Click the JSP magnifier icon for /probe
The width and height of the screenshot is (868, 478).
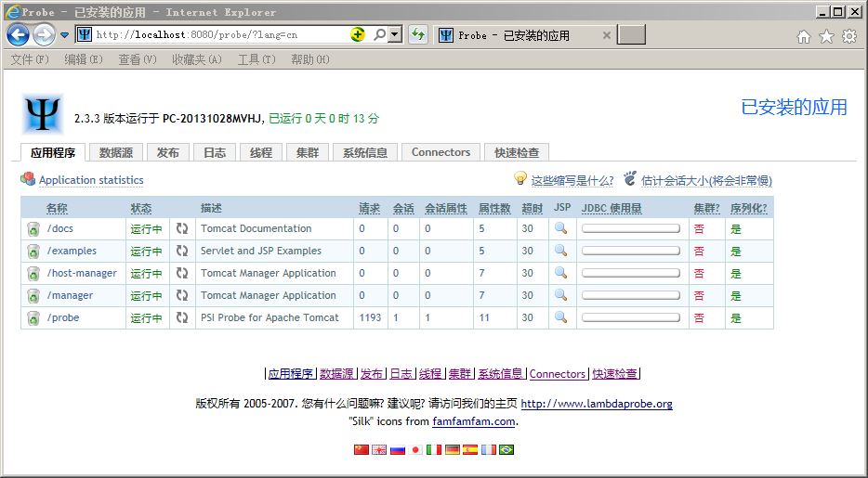pos(560,317)
